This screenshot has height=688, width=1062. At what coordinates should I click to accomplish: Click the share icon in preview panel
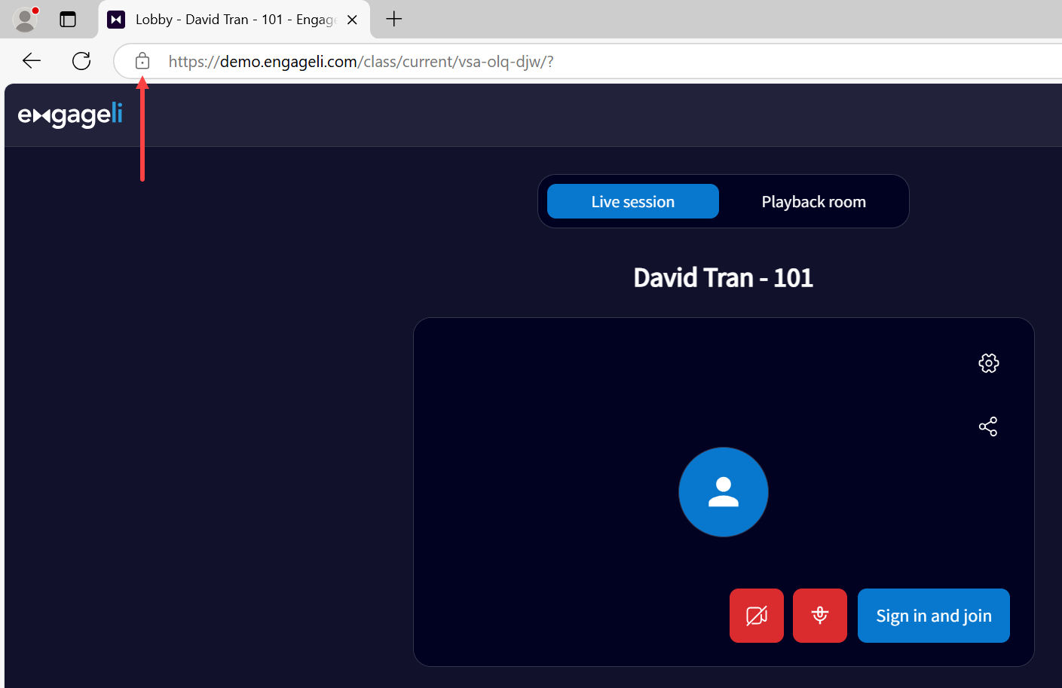(x=988, y=427)
